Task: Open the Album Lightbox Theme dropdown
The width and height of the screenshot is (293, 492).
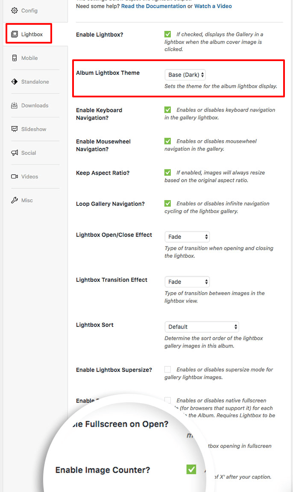Action: 185,74
